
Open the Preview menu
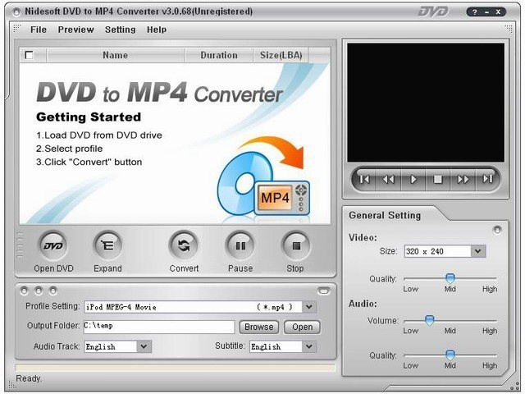[76, 30]
